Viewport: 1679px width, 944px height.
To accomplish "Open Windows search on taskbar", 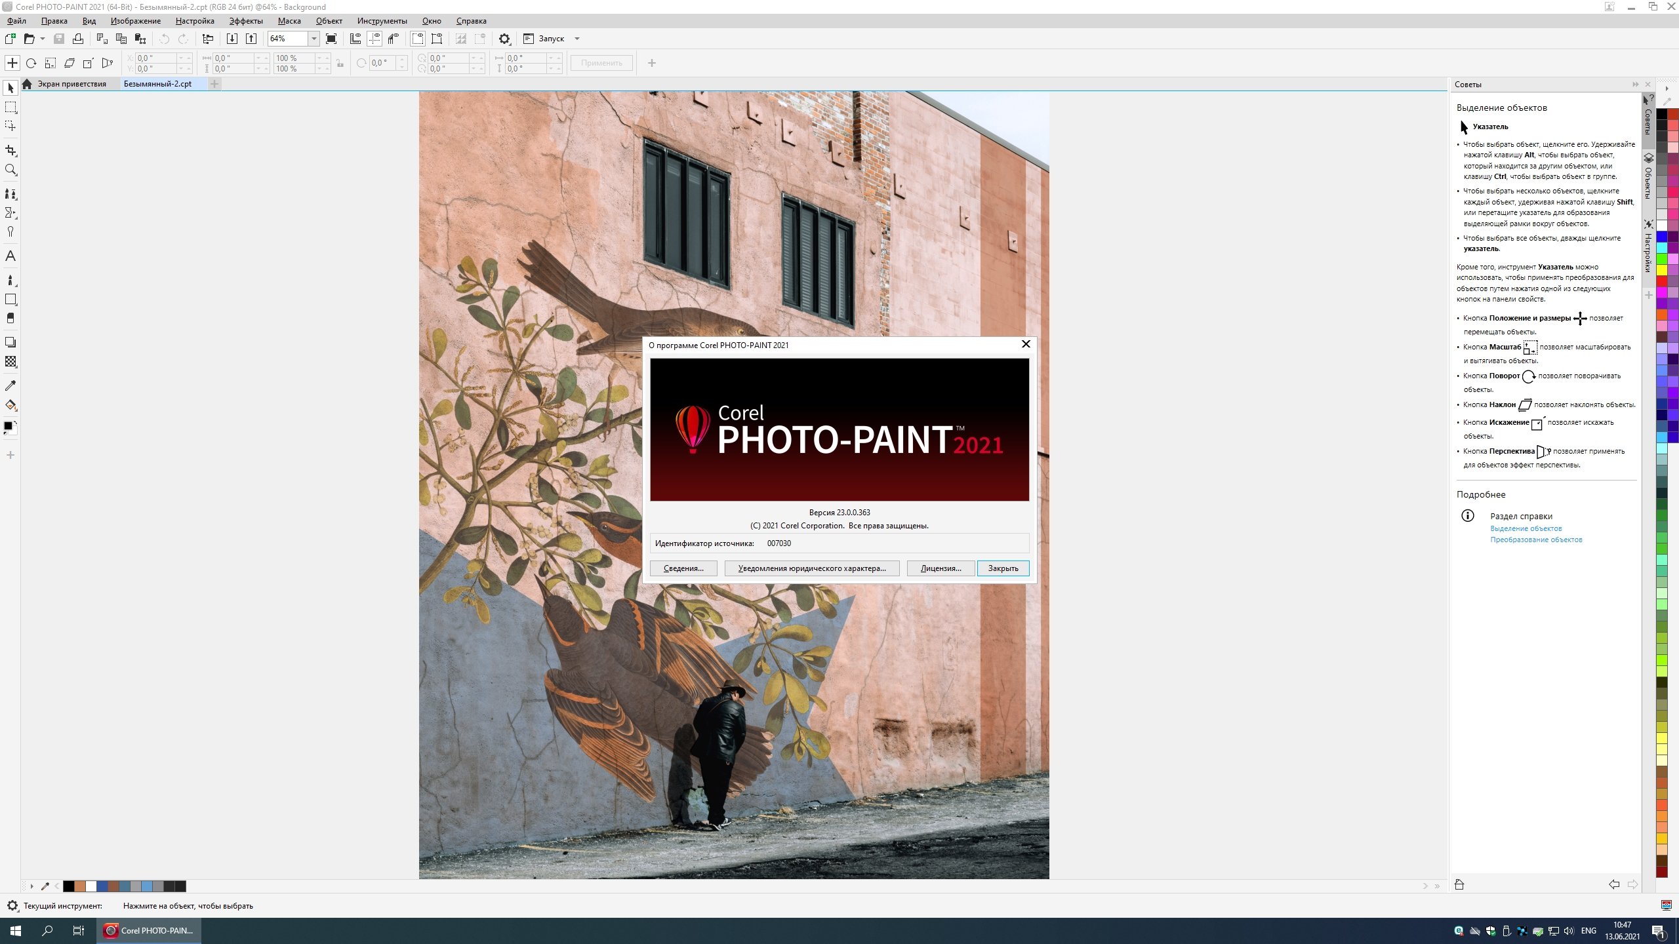I will point(47,930).
